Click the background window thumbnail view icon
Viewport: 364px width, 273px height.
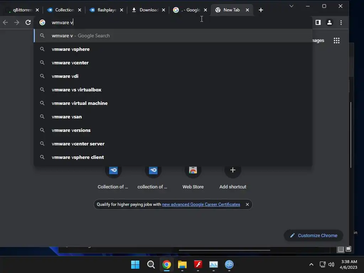[348, 249]
